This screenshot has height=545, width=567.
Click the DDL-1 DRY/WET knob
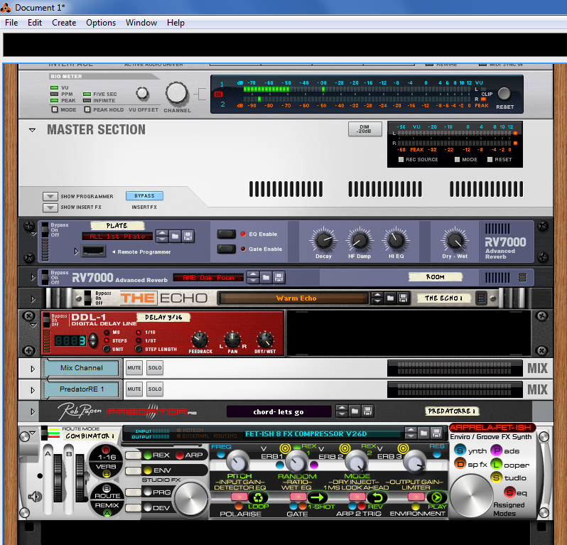(x=265, y=340)
